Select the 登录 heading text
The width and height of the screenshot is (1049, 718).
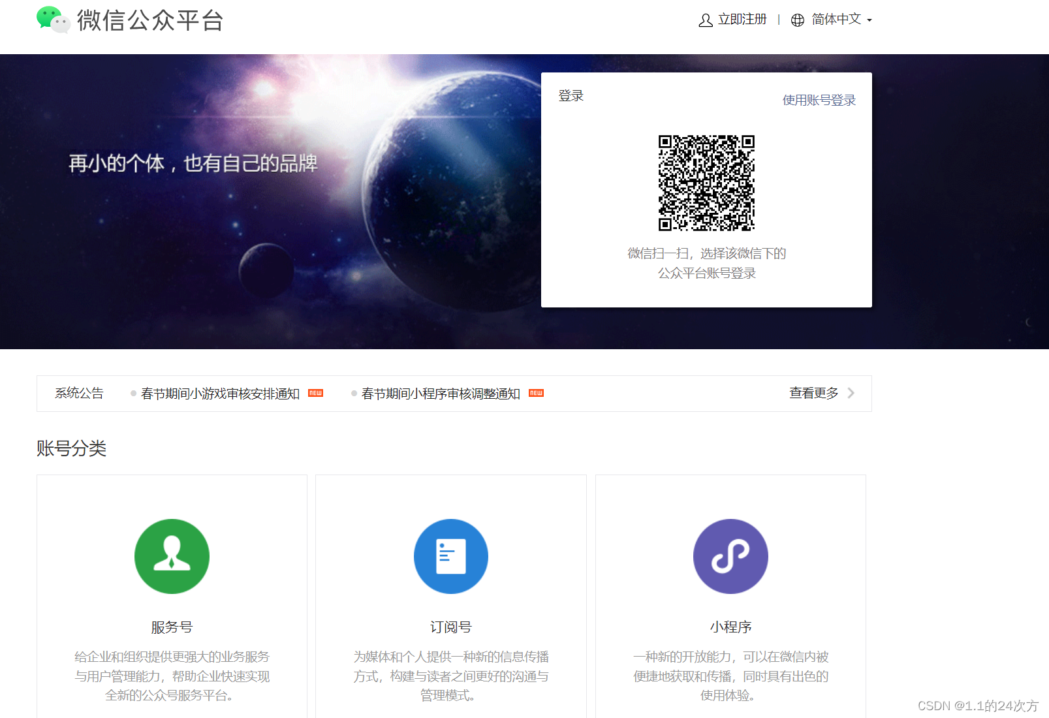pyautogui.click(x=571, y=96)
